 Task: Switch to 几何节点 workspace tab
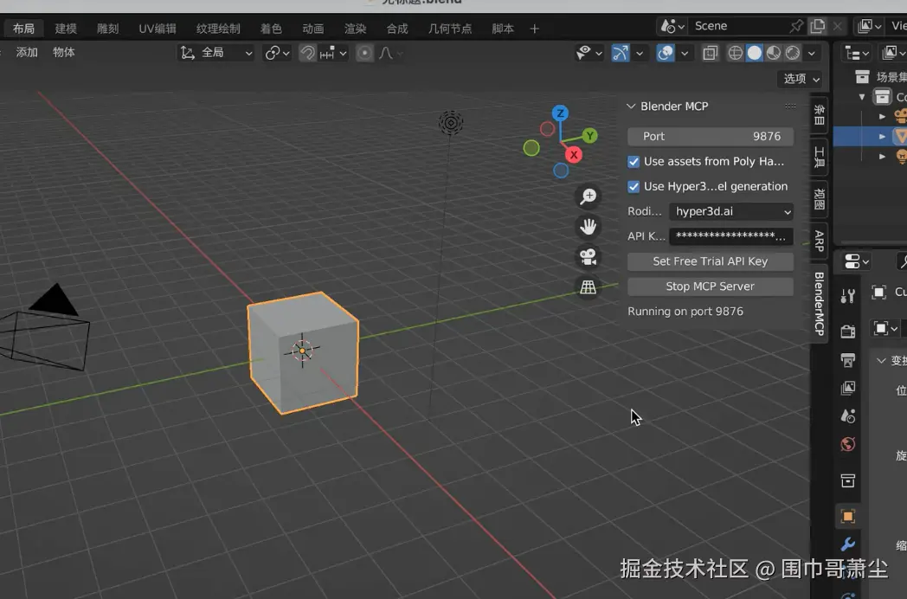tap(449, 29)
